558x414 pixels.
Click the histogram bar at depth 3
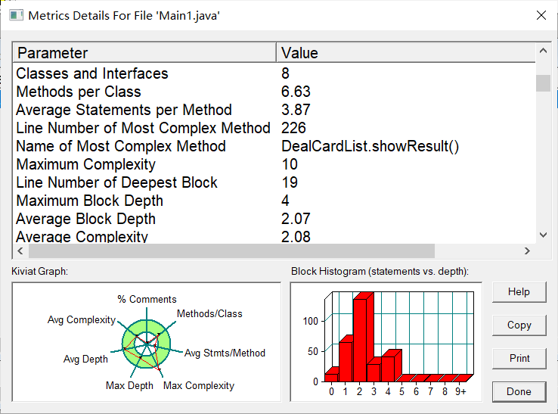pyautogui.click(x=374, y=372)
